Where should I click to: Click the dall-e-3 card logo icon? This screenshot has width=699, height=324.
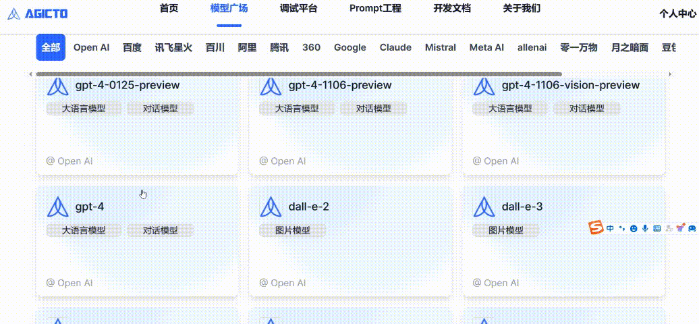(484, 207)
